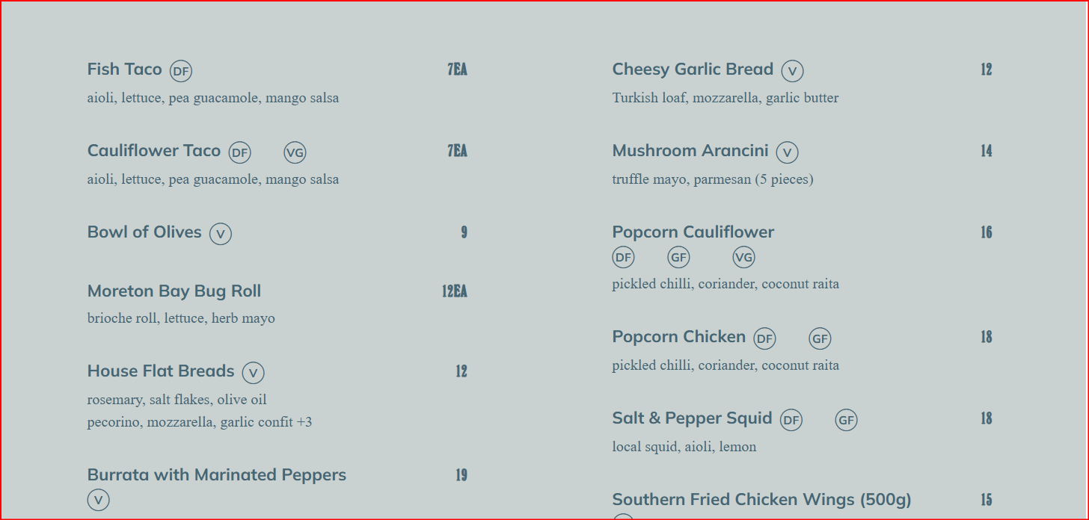The image size is (1089, 520).
Task: Click the Mushroom Arancini truffle mayo description
Action: (712, 179)
